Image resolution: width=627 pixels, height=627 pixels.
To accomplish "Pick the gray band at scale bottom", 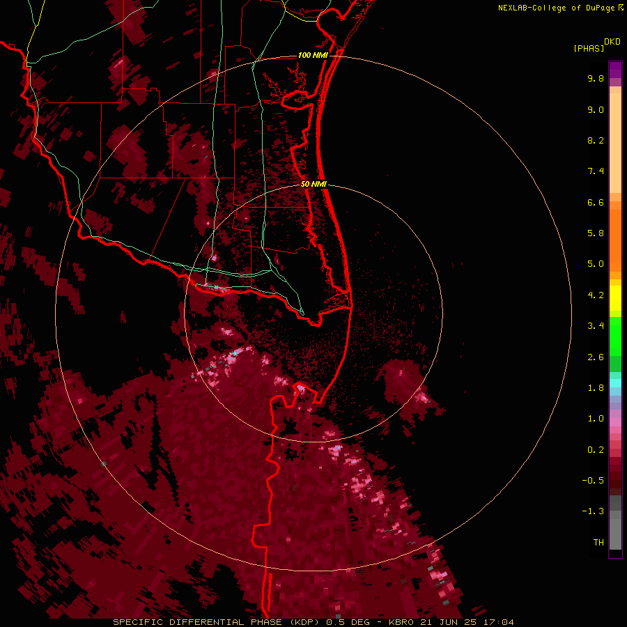I will (615, 532).
